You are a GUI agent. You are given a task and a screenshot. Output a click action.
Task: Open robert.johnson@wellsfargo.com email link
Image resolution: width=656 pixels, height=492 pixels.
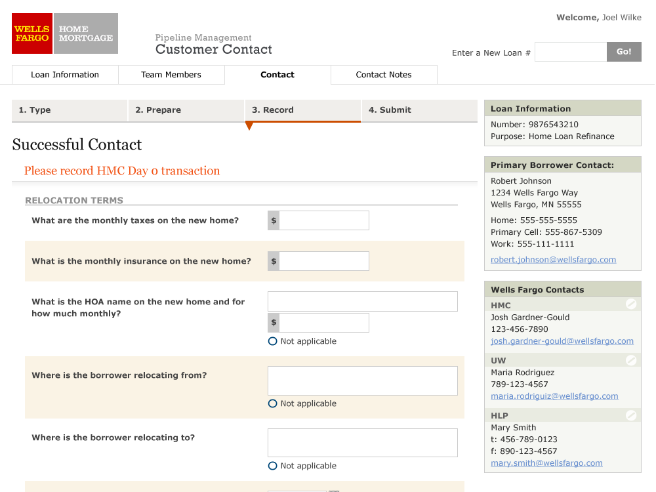coord(553,259)
